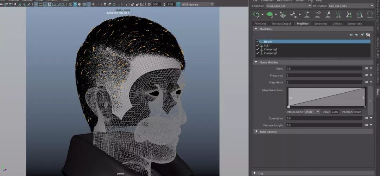
Task: Open the Attribute Editor side tab
Action: 378,73
